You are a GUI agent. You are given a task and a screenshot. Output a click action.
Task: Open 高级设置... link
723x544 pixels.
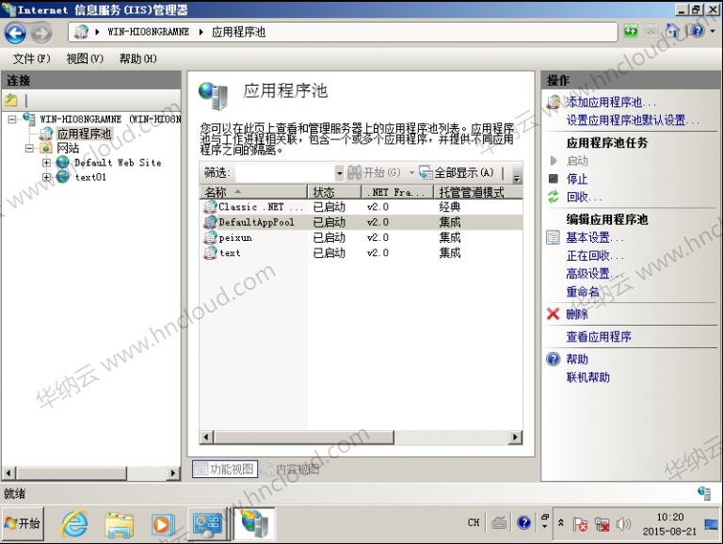[x=595, y=273]
